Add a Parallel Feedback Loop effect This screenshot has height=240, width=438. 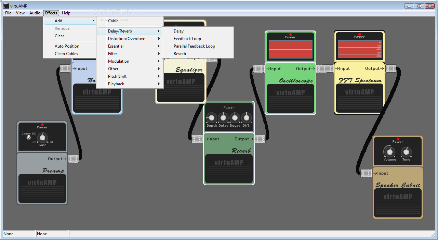click(x=198, y=46)
